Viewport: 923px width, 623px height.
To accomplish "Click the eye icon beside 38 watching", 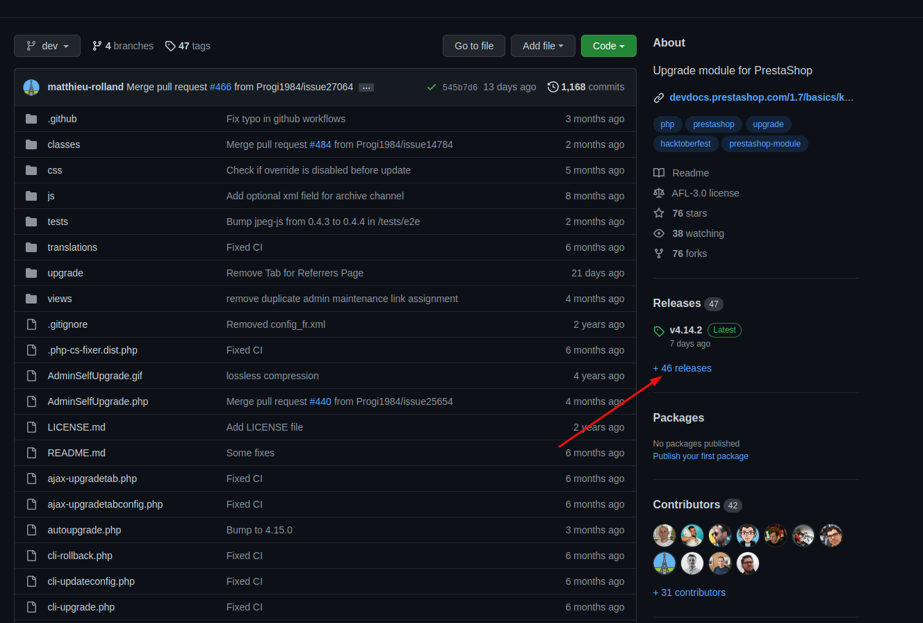I will tap(658, 233).
